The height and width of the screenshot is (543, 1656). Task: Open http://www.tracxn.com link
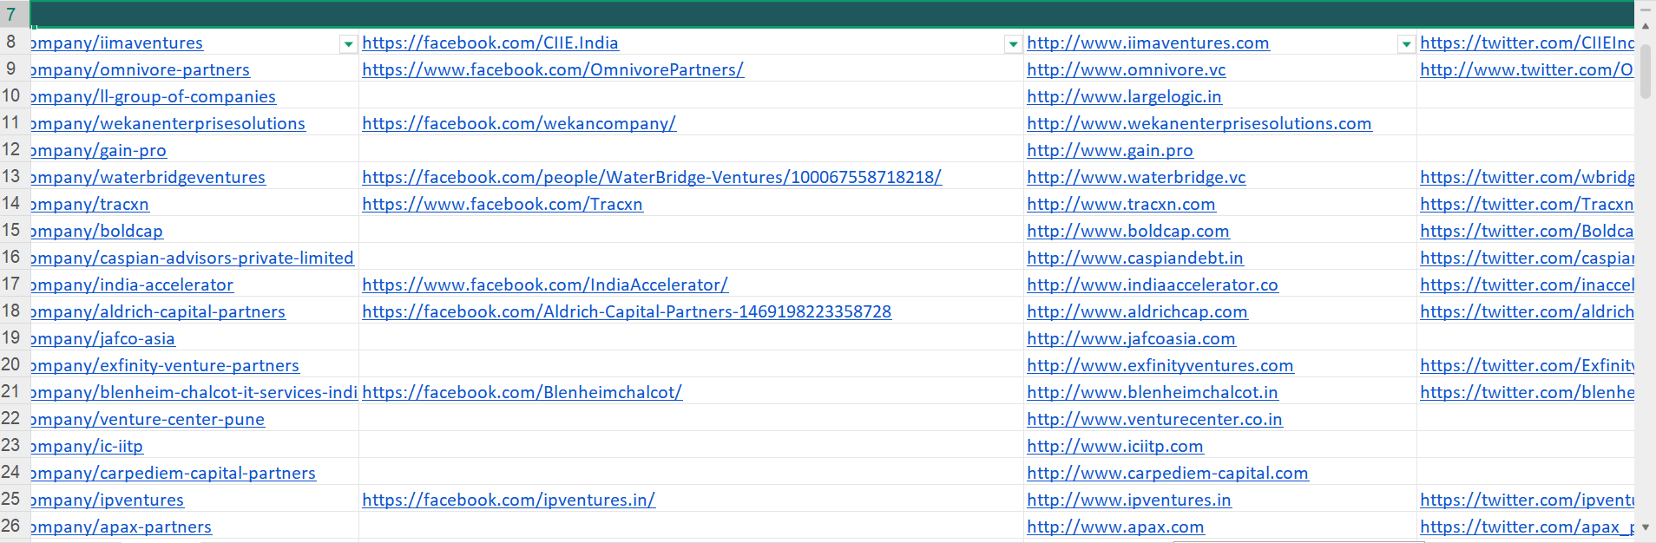pos(1121,205)
